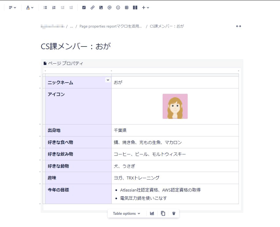Image resolution: width=280 pixels, height=227 pixels.
Task: Mention a user via the @ icon
Action: [109, 7]
